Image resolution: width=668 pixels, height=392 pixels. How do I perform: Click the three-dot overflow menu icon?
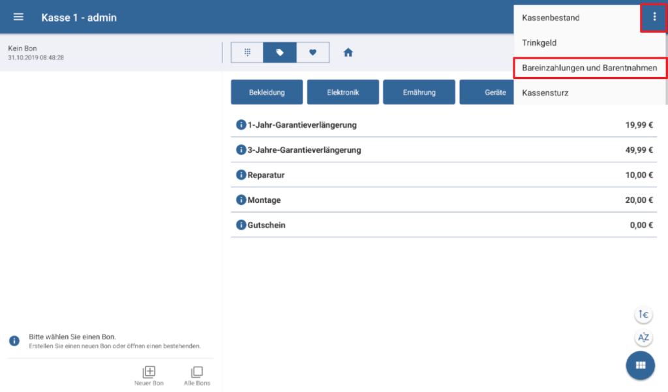point(654,17)
